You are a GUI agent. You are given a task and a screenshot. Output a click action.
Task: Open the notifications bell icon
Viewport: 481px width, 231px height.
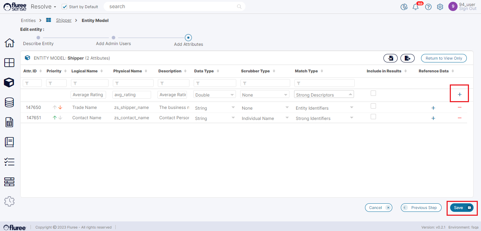(x=416, y=7)
